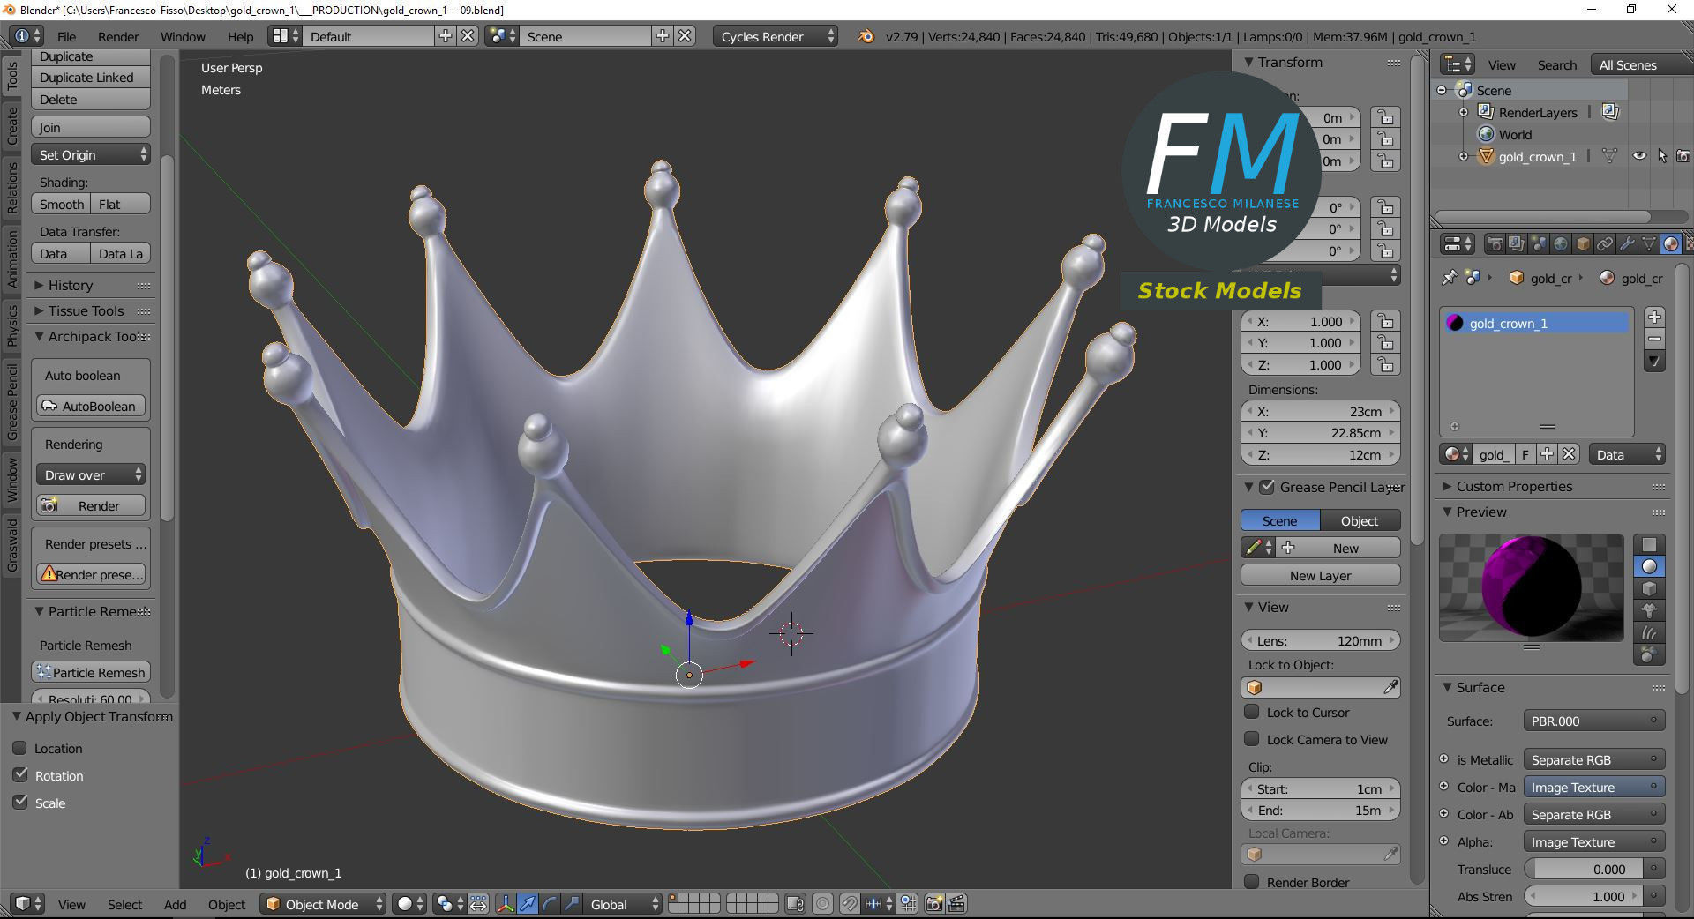Open the mesh Data triangle properties tab
Viewport: 1694px width, 919px height.
tap(1649, 244)
